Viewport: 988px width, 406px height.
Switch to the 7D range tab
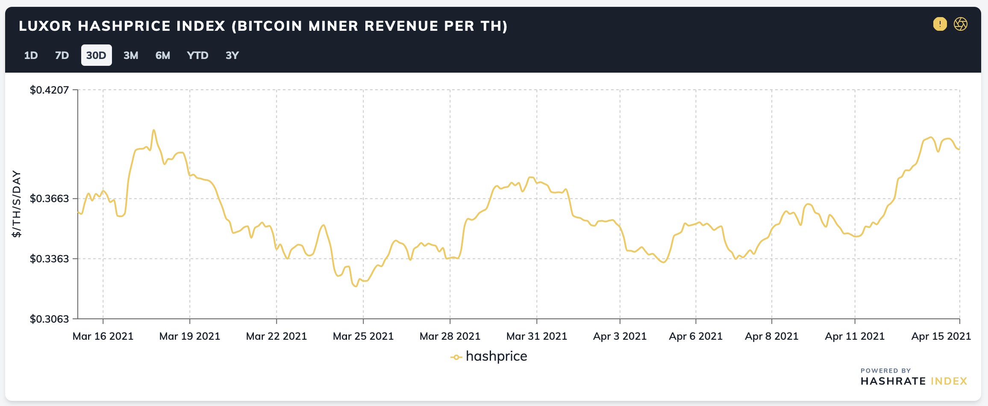pyautogui.click(x=62, y=55)
